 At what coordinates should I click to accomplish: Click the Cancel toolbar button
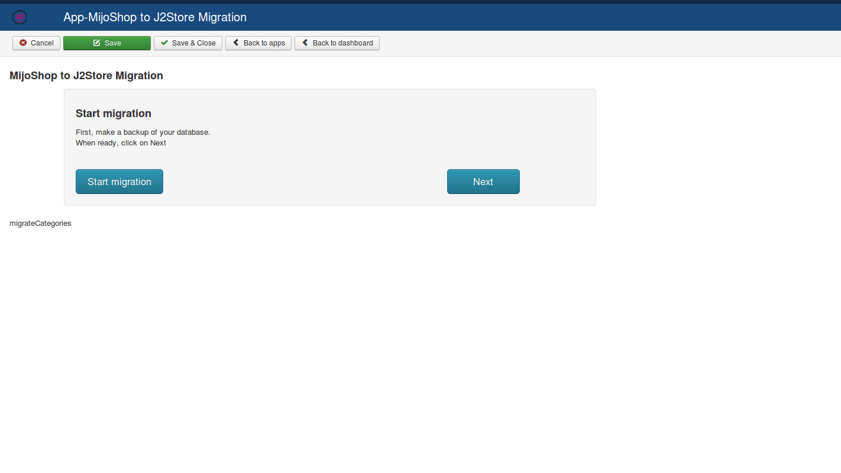click(x=36, y=43)
